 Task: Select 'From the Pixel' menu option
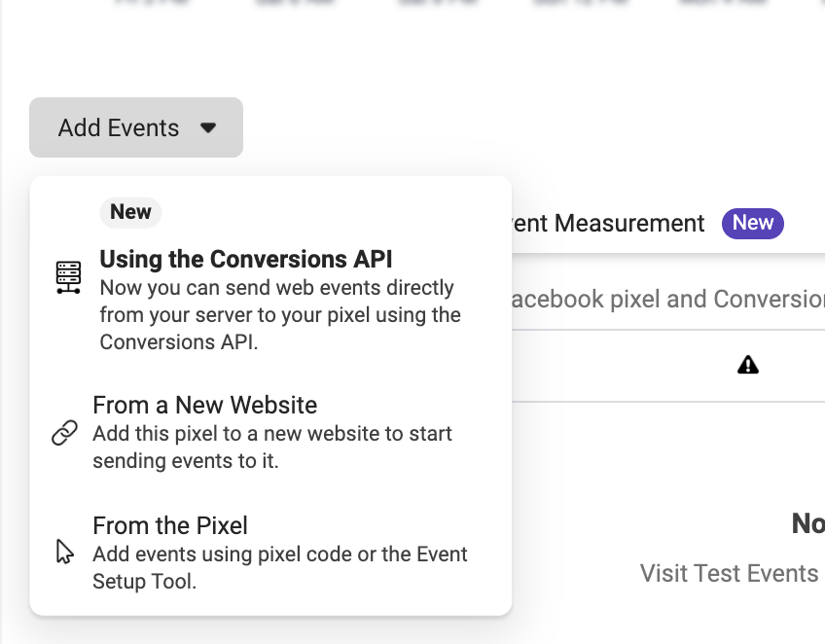[271, 553]
